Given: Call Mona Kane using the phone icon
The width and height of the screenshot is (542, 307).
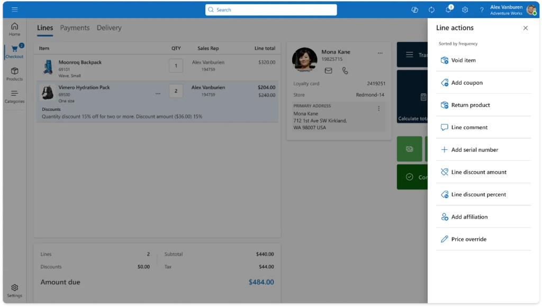Looking at the screenshot, I should [x=345, y=70].
